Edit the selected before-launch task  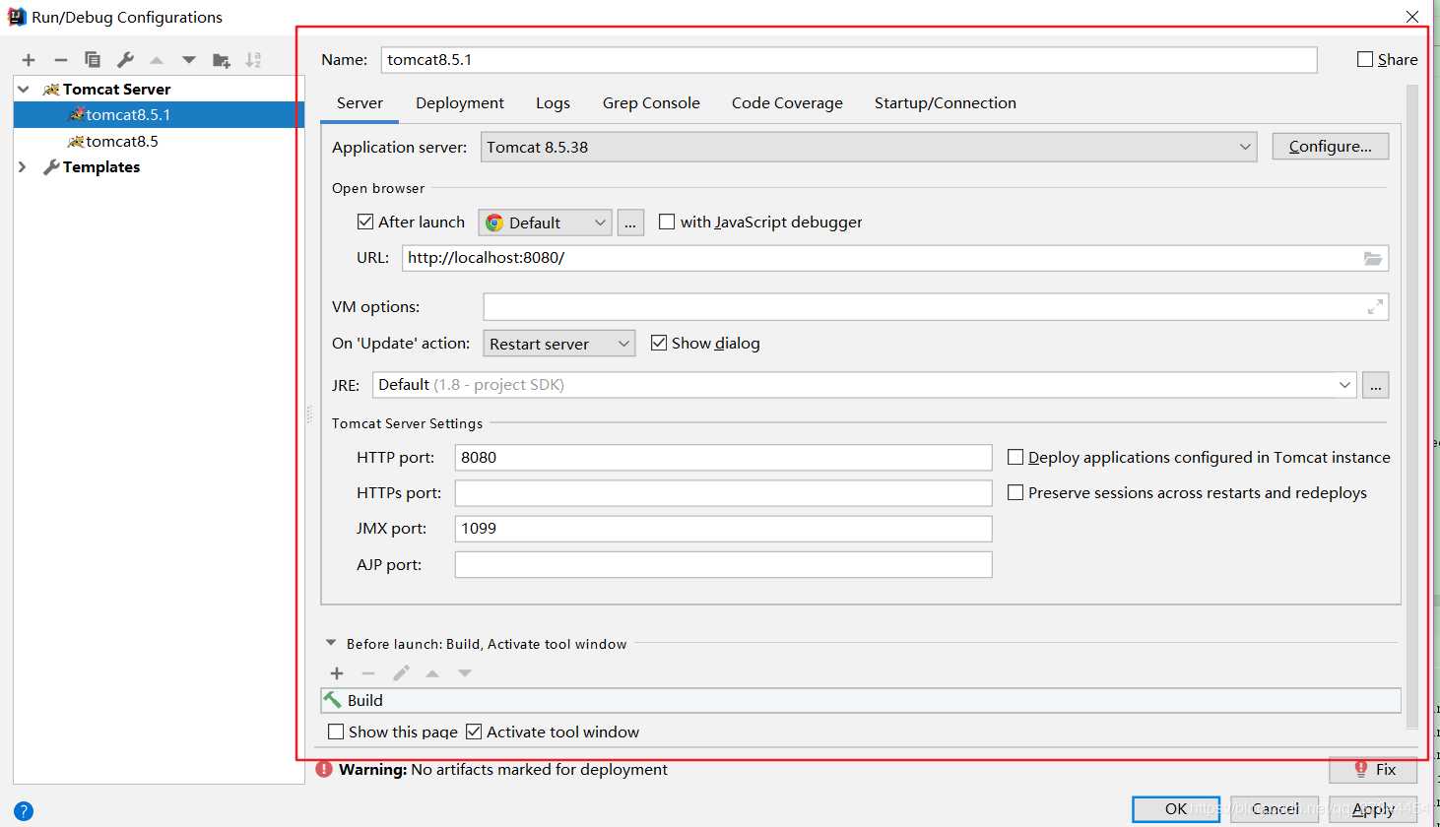coord(401,673)
